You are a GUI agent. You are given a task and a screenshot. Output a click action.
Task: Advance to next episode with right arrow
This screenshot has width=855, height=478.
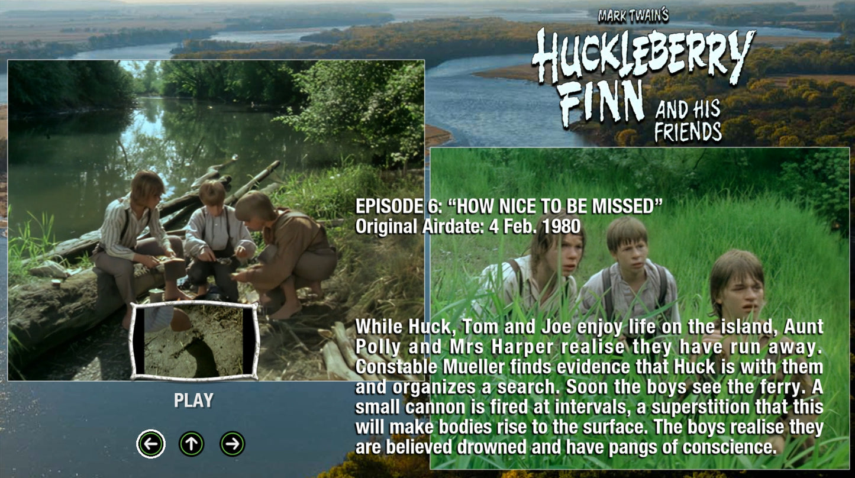tap(233, 444)
